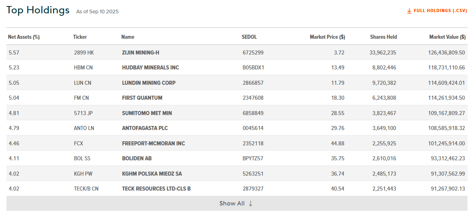Click net assets value 5.57
Viewport: 474px width, 216px height.
click(x=14, y=52)
